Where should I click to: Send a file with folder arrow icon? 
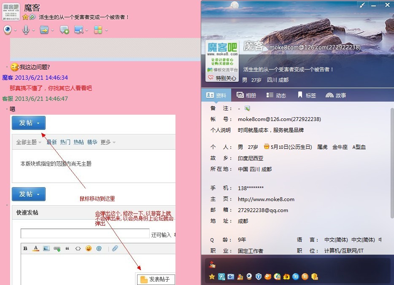[44, 30]
